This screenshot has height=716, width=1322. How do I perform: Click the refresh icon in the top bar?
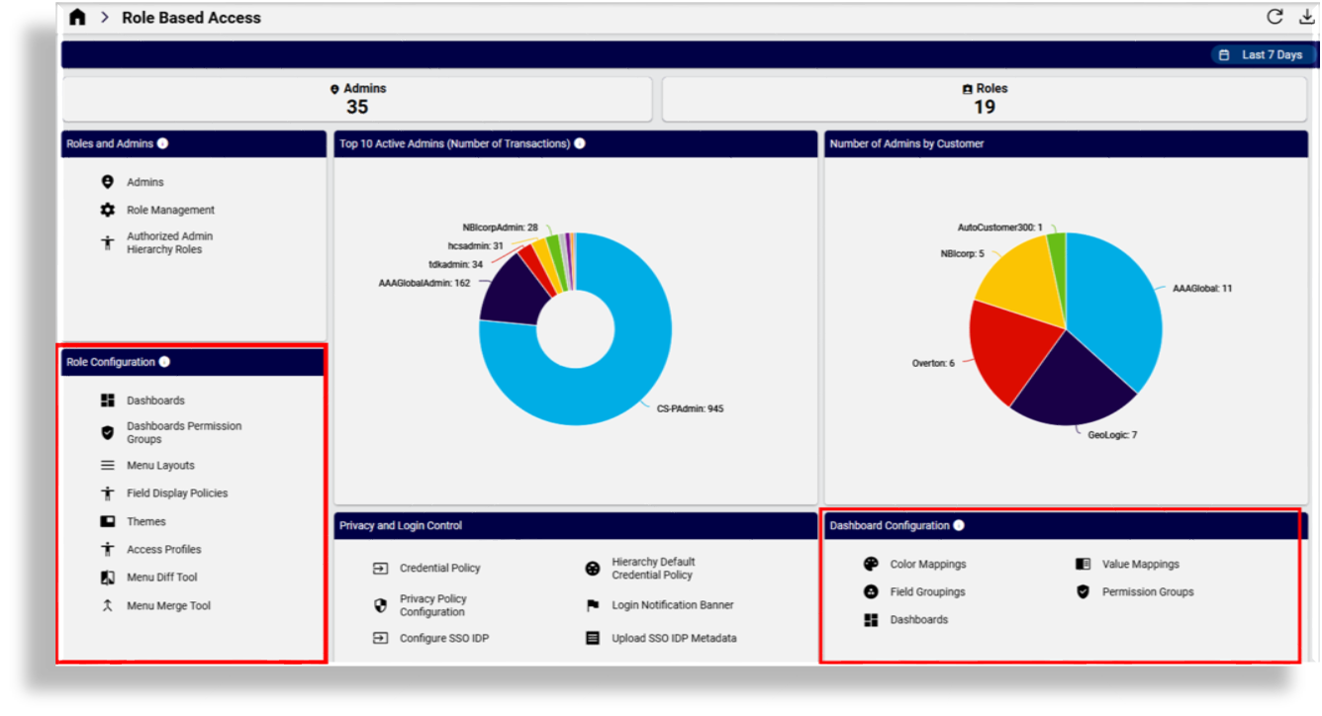point(1276,17)
